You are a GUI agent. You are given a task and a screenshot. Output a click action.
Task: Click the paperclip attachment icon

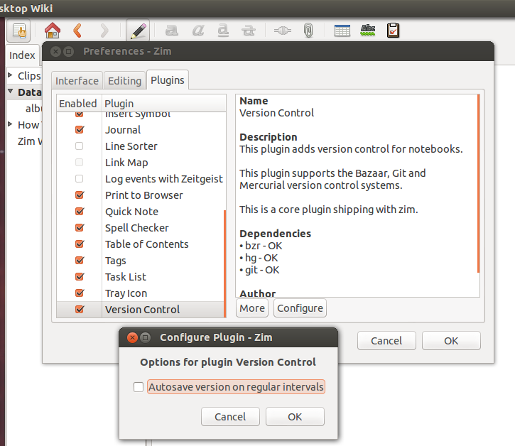pyautogui.click(x=308, y=31)
